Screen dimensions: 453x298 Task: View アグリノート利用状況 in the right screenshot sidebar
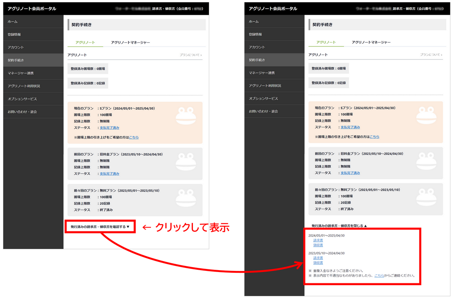(274, 86)
